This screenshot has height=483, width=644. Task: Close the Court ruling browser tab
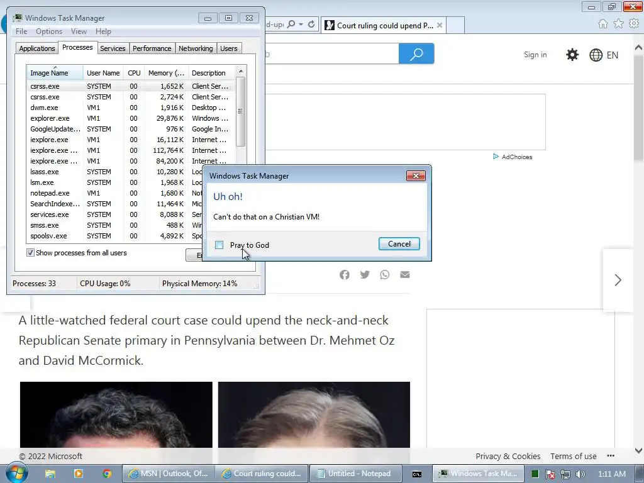tap(440, 25)
